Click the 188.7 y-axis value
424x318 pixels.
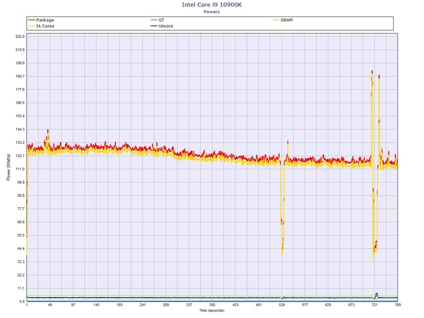pyautogui.click(x=20, y=76)
